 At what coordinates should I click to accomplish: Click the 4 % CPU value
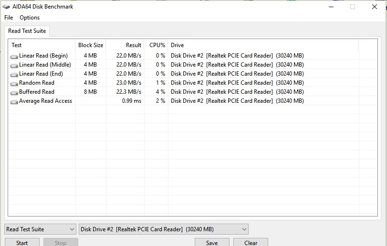coord(160,92)
